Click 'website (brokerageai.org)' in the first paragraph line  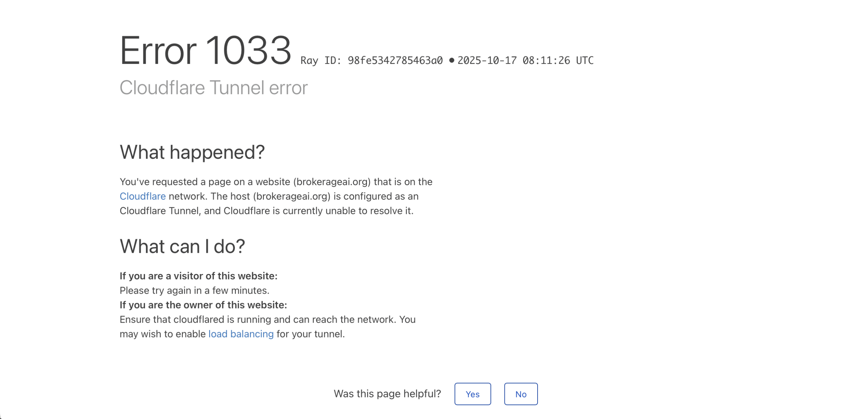point(313,182)
